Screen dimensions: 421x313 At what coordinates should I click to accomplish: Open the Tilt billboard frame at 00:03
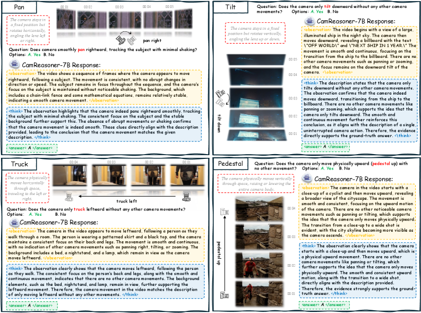tap(256, 98)
